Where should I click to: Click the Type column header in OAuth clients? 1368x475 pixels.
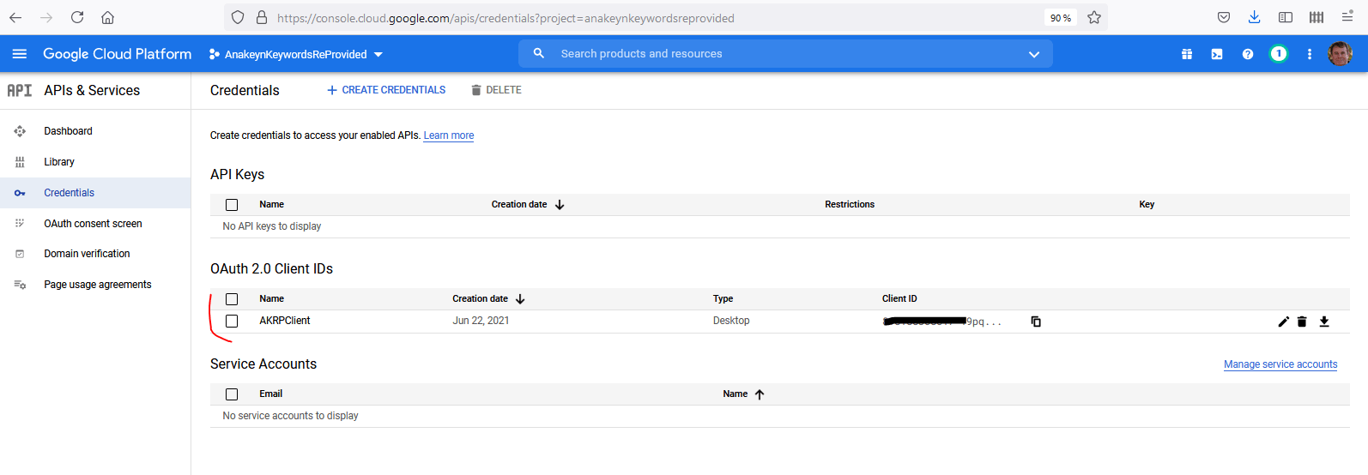pos(723,298)
